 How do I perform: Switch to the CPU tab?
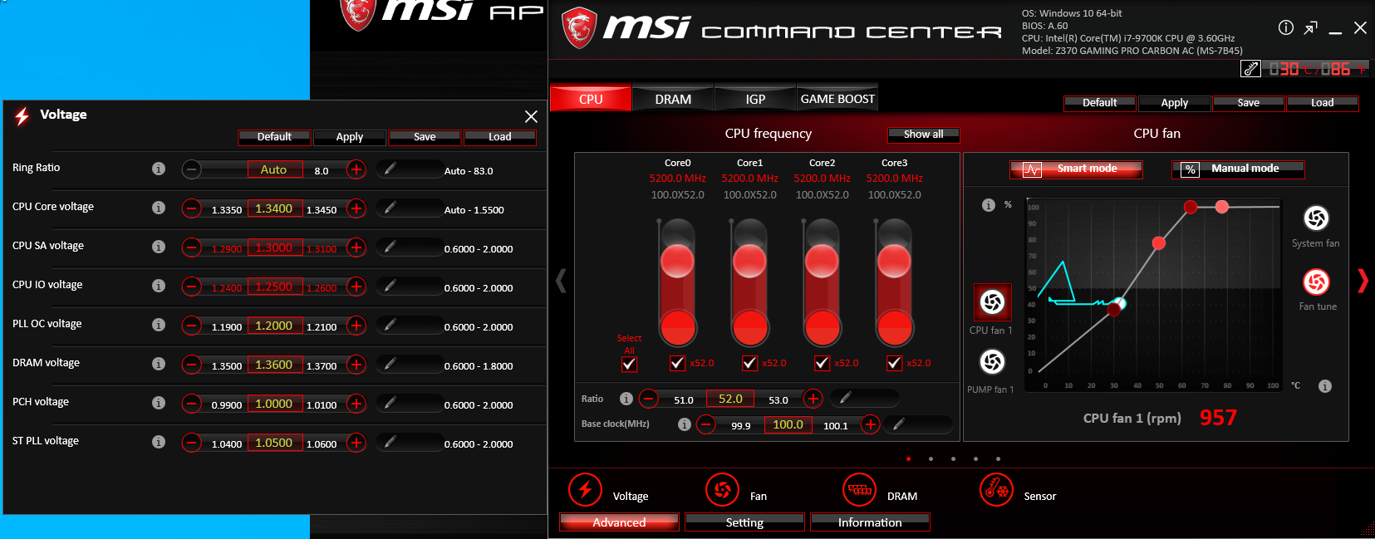coord(591,99)
